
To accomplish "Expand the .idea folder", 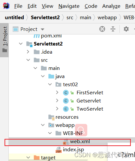I will tap(28, 52).
